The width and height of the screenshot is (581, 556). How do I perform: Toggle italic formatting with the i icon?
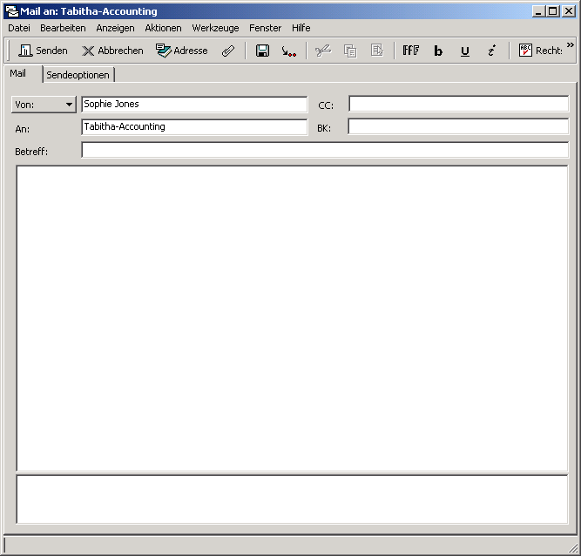pyautogui.click(x=491, y=51)
